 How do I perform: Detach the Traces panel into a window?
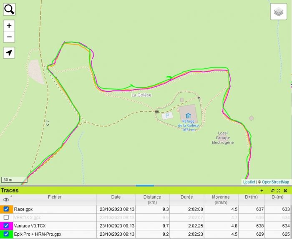[272, 191]
